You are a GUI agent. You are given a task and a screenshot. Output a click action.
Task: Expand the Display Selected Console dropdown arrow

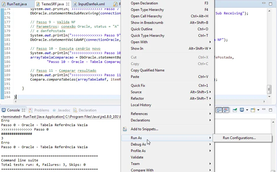[247, 110]
